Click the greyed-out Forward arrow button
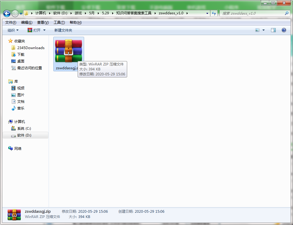The image size is (293, 225). click(15, 13)
